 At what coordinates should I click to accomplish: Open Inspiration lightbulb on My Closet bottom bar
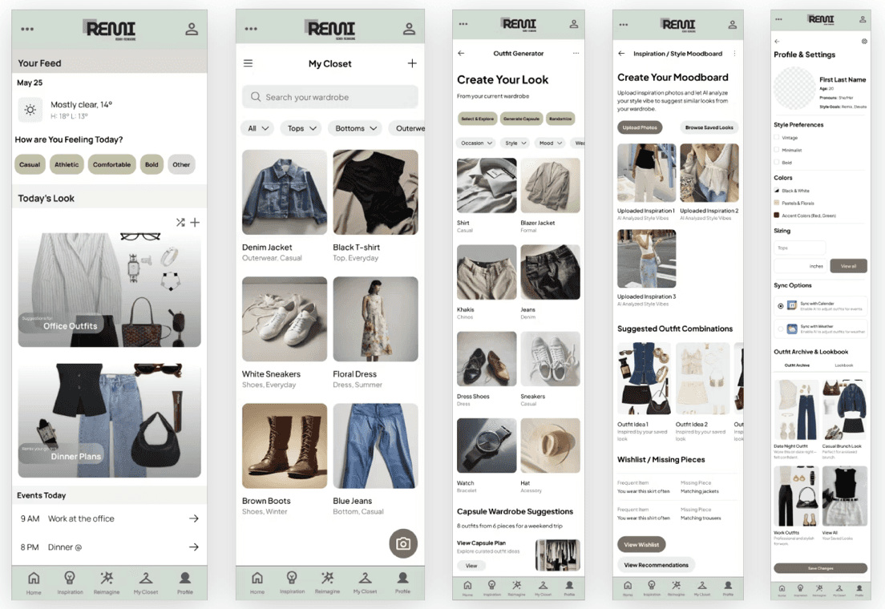tap(292, 578)
